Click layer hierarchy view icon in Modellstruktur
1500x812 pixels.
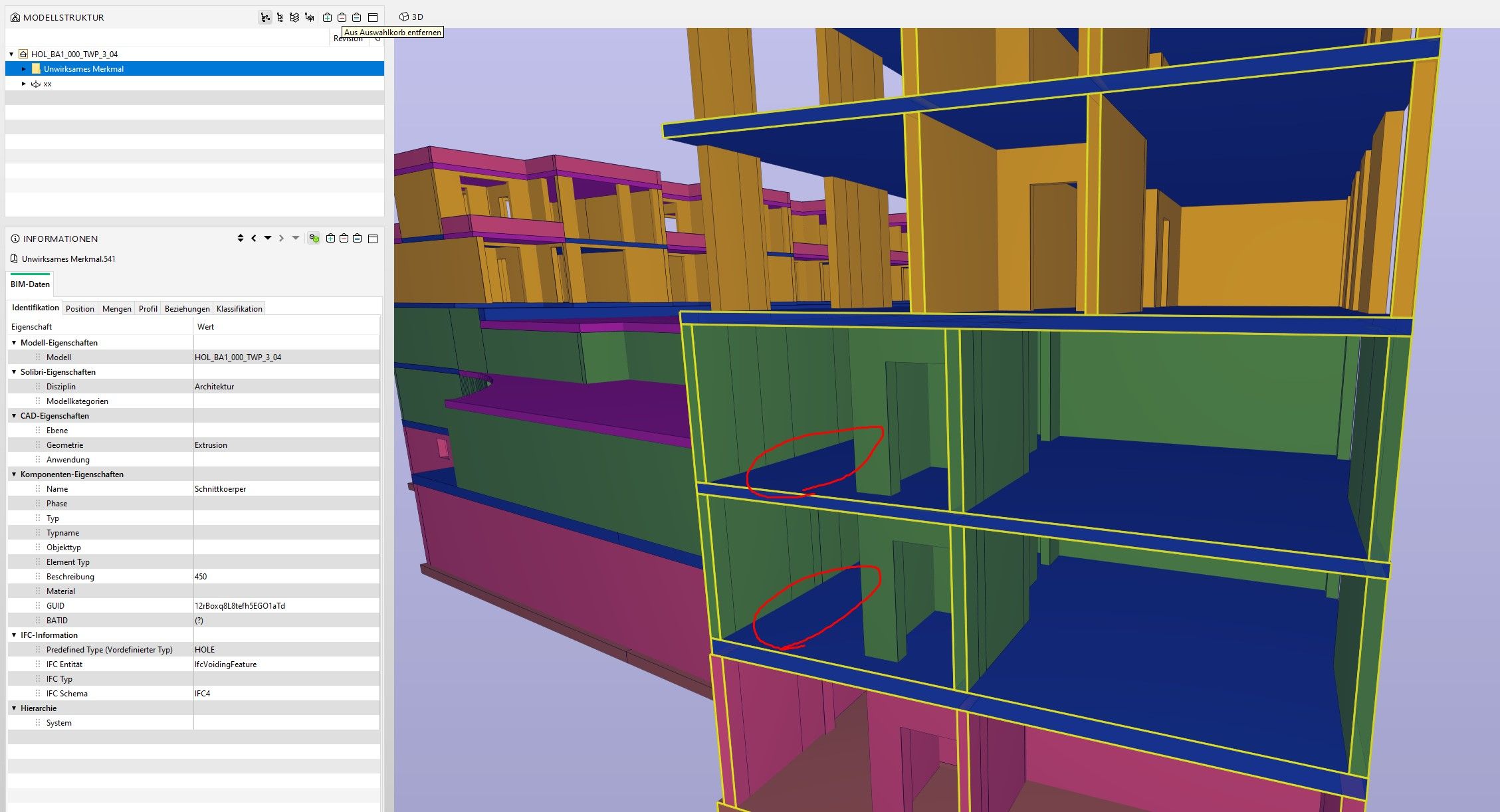click(x=294, y=17)
